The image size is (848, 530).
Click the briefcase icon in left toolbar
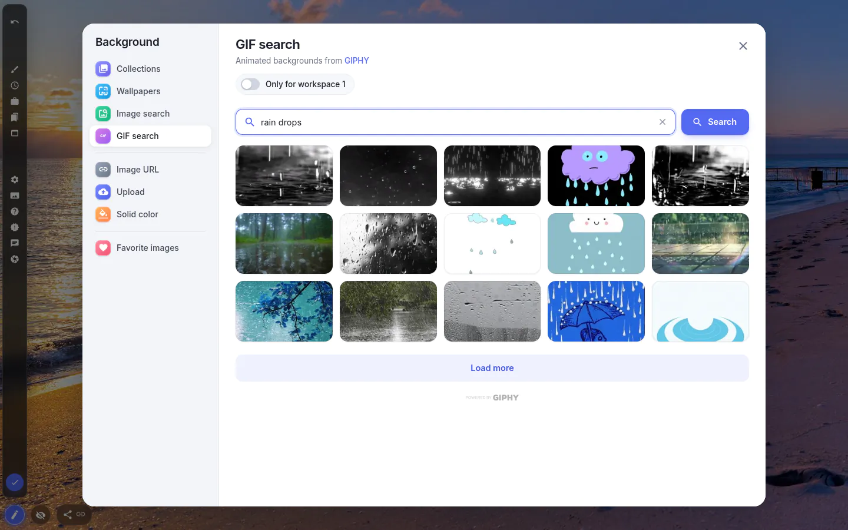point(15,101)
